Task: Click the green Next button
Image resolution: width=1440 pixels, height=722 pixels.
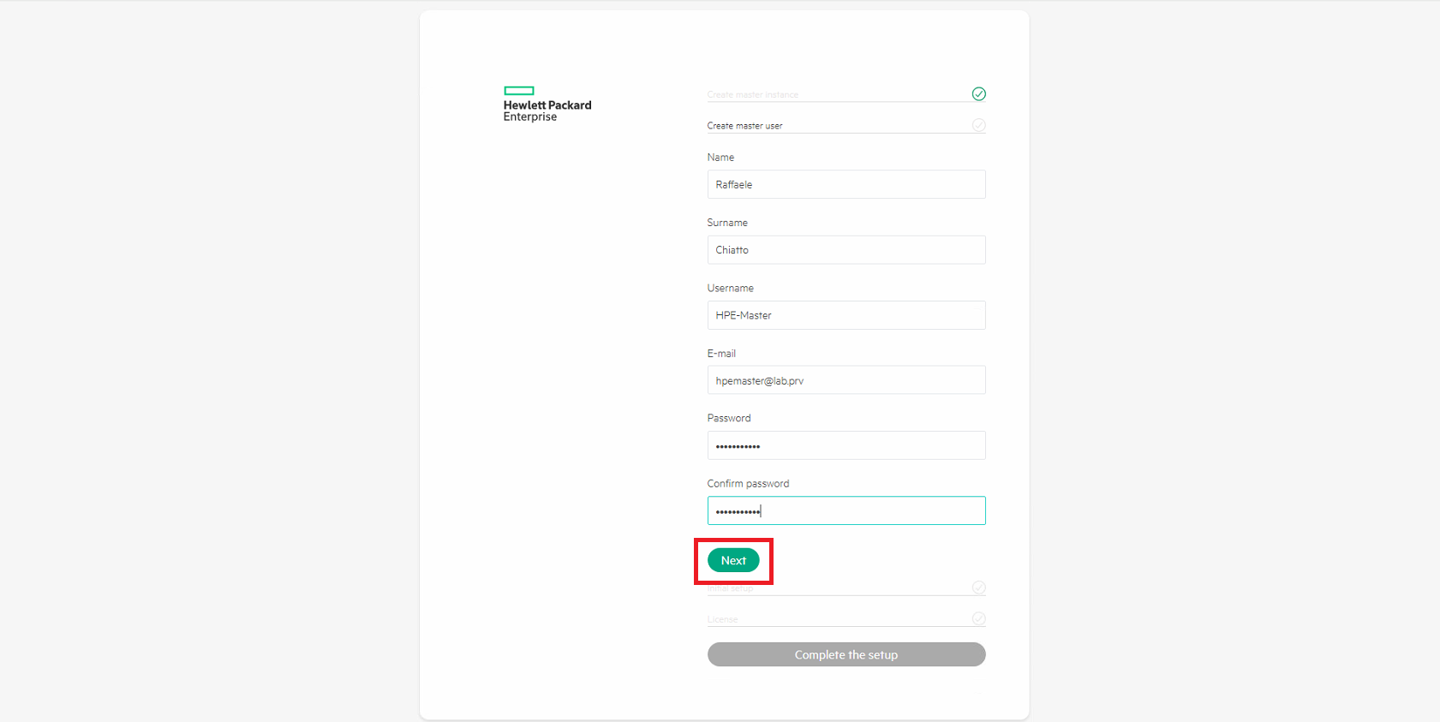Action: click(733, 560)
